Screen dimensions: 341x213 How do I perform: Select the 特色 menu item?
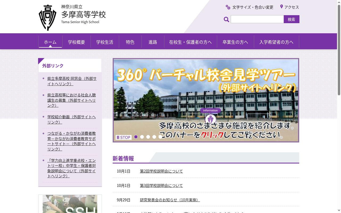coord(130,42)
